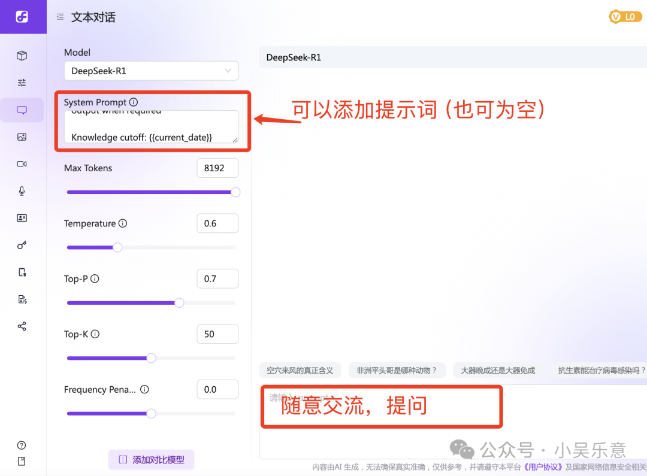Open the ID card sidebar icon
This screenshot has width=647, height=476.
tap(22, 218)
